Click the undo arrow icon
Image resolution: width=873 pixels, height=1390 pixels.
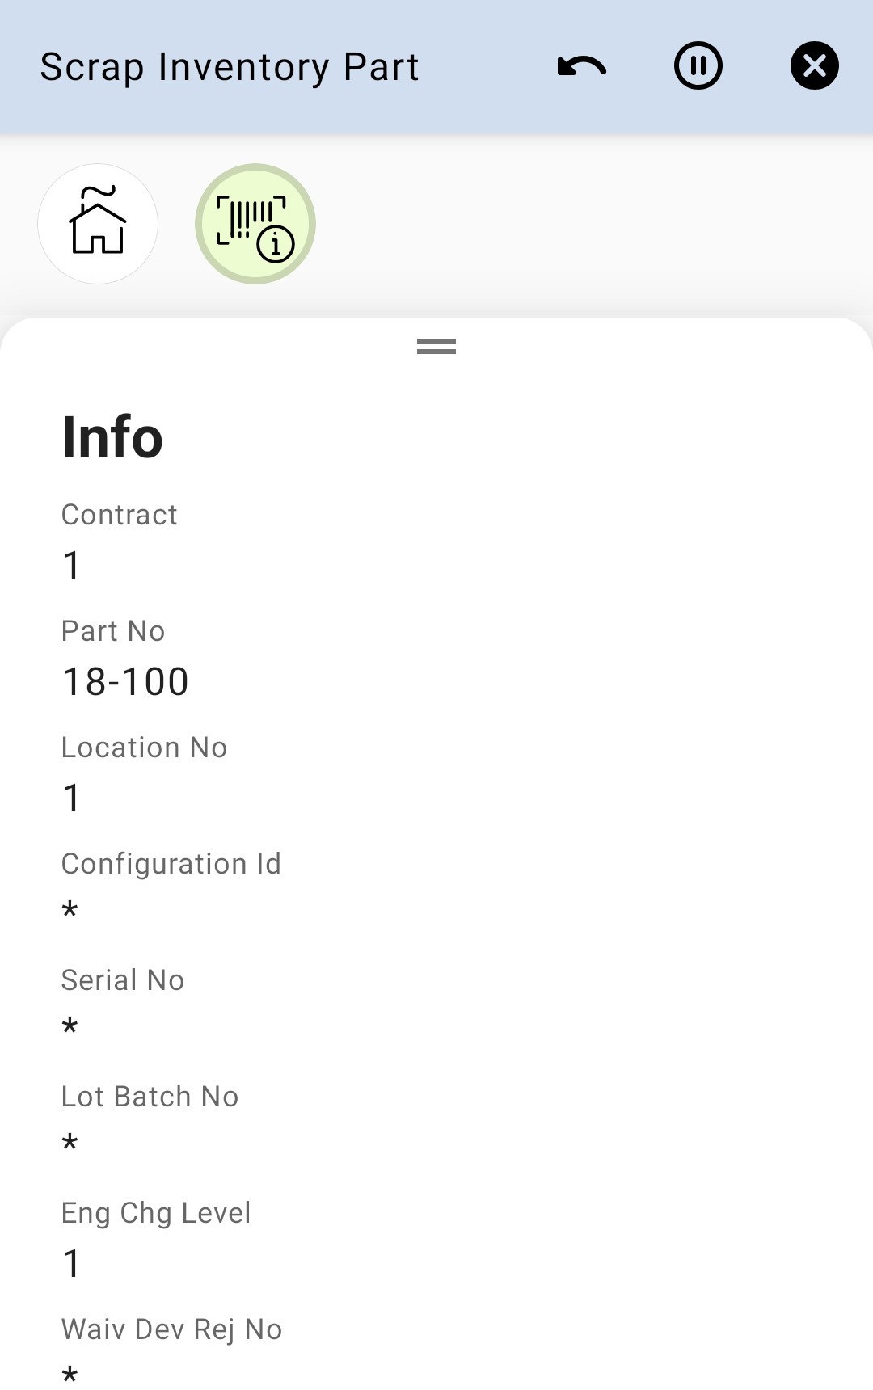(x=582, y=66)
